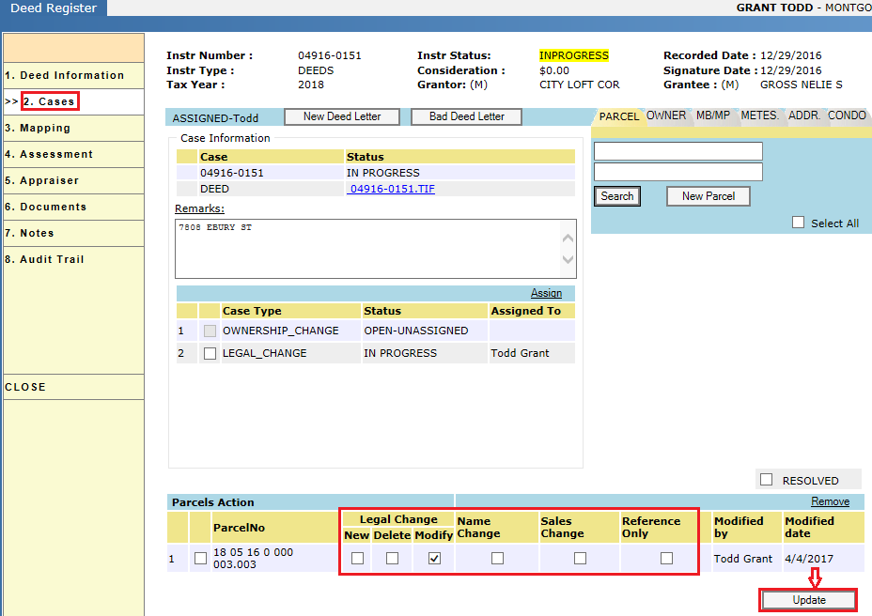The width and height of the screenshot is (872, 616).
Task: Click the Remarks scroll down arrow
Action: click(568, 259)
